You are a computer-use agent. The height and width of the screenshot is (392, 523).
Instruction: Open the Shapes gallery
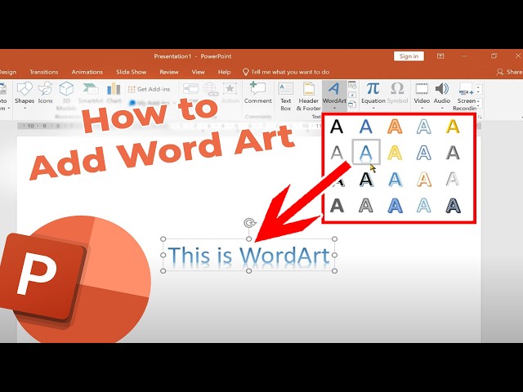coord(25,95)
